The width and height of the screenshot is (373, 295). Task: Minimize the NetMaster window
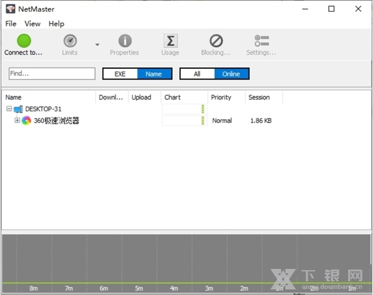(305, 9)
